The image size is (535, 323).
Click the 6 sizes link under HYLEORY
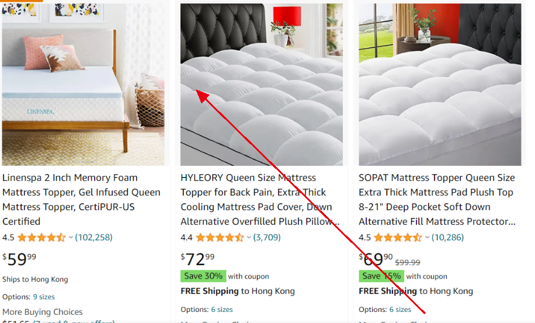coord(222,310)
